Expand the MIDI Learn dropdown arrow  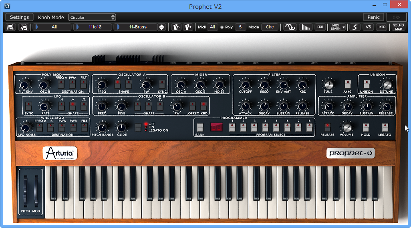click(x=344, y=27)
